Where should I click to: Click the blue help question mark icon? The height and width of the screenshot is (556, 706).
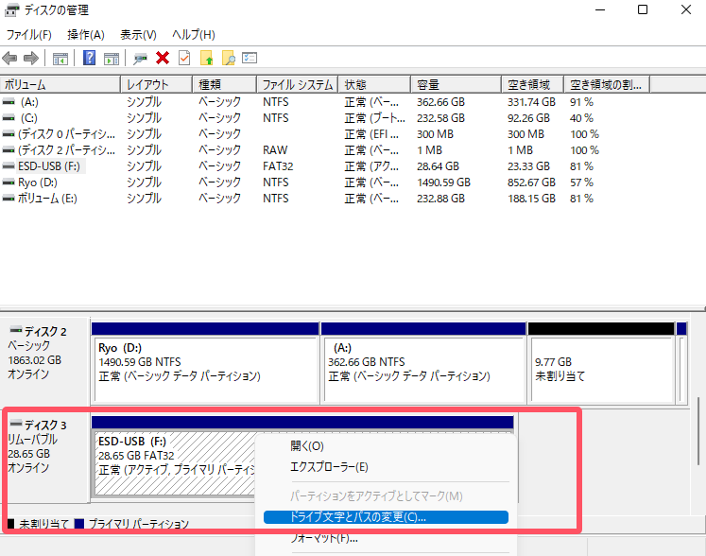pos(90,59)
